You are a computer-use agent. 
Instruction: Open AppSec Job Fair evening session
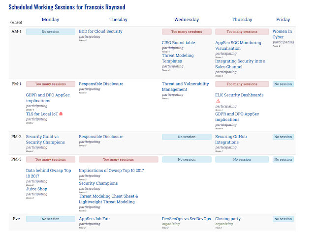94,219
